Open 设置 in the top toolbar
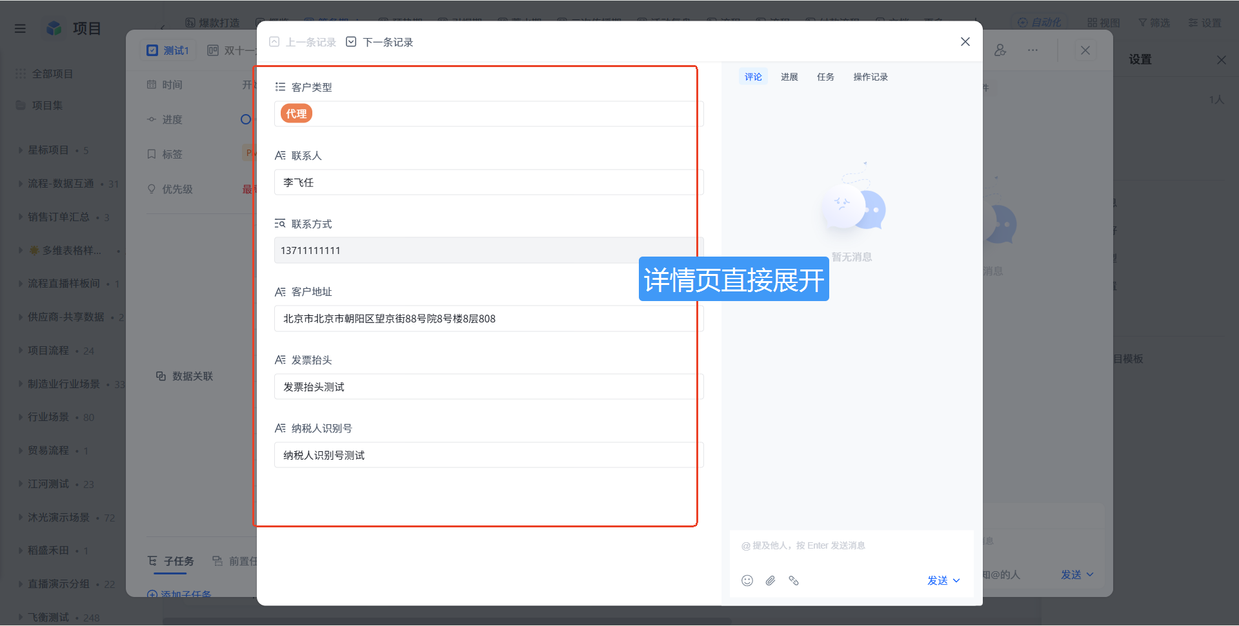Viewport: 1239px width, 626px height. coord(1205,23)
